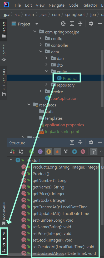Select JpaApplication in Project tree

click(x=64, y=98)
